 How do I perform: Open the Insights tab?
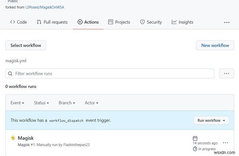click(182, 22)
